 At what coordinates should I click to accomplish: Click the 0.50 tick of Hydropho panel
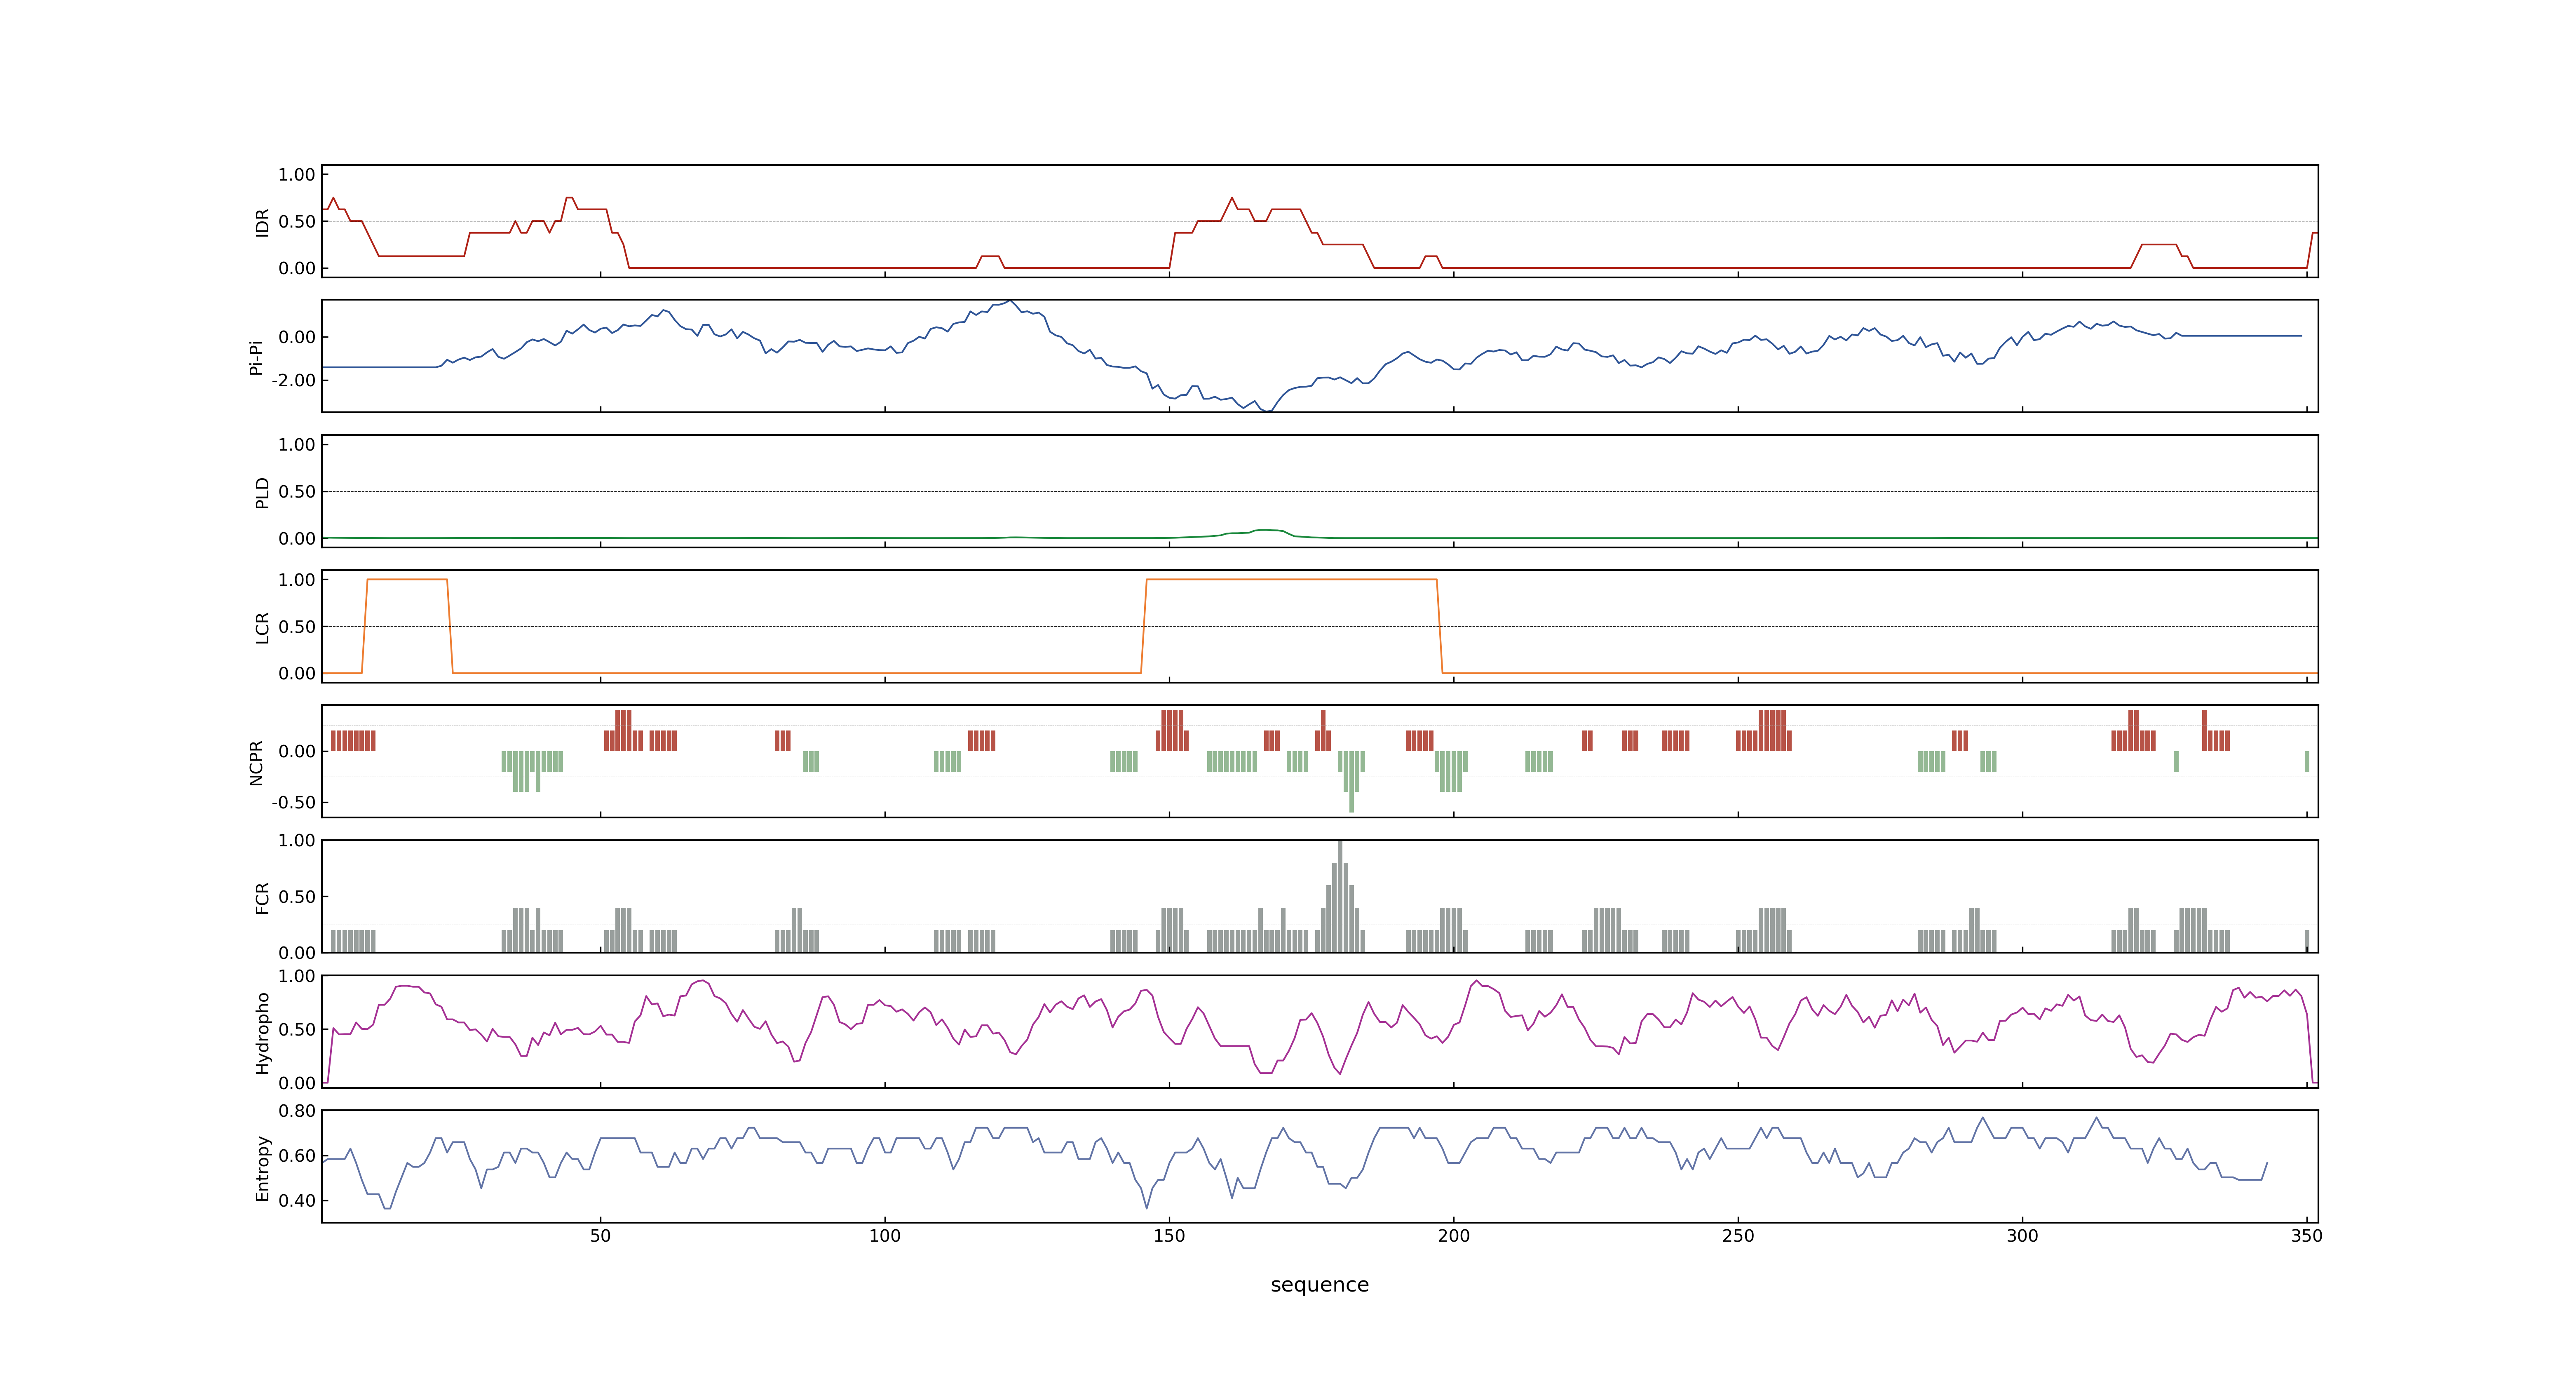pyautogui.click(x=297, y=1030)
